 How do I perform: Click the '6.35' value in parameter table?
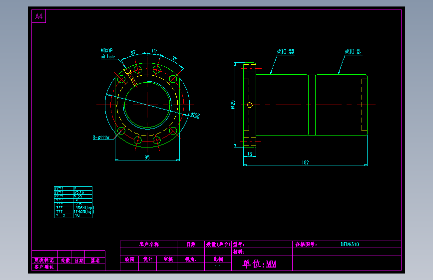pos(78,196)
